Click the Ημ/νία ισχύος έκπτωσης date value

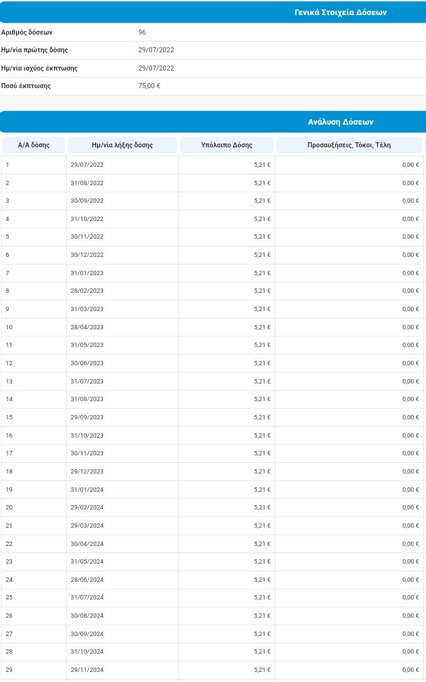156,68
